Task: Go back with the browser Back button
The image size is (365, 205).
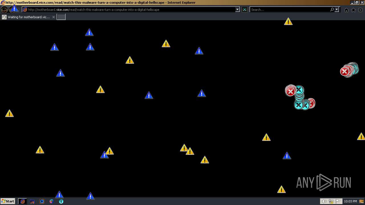Action: coord(4,9)
